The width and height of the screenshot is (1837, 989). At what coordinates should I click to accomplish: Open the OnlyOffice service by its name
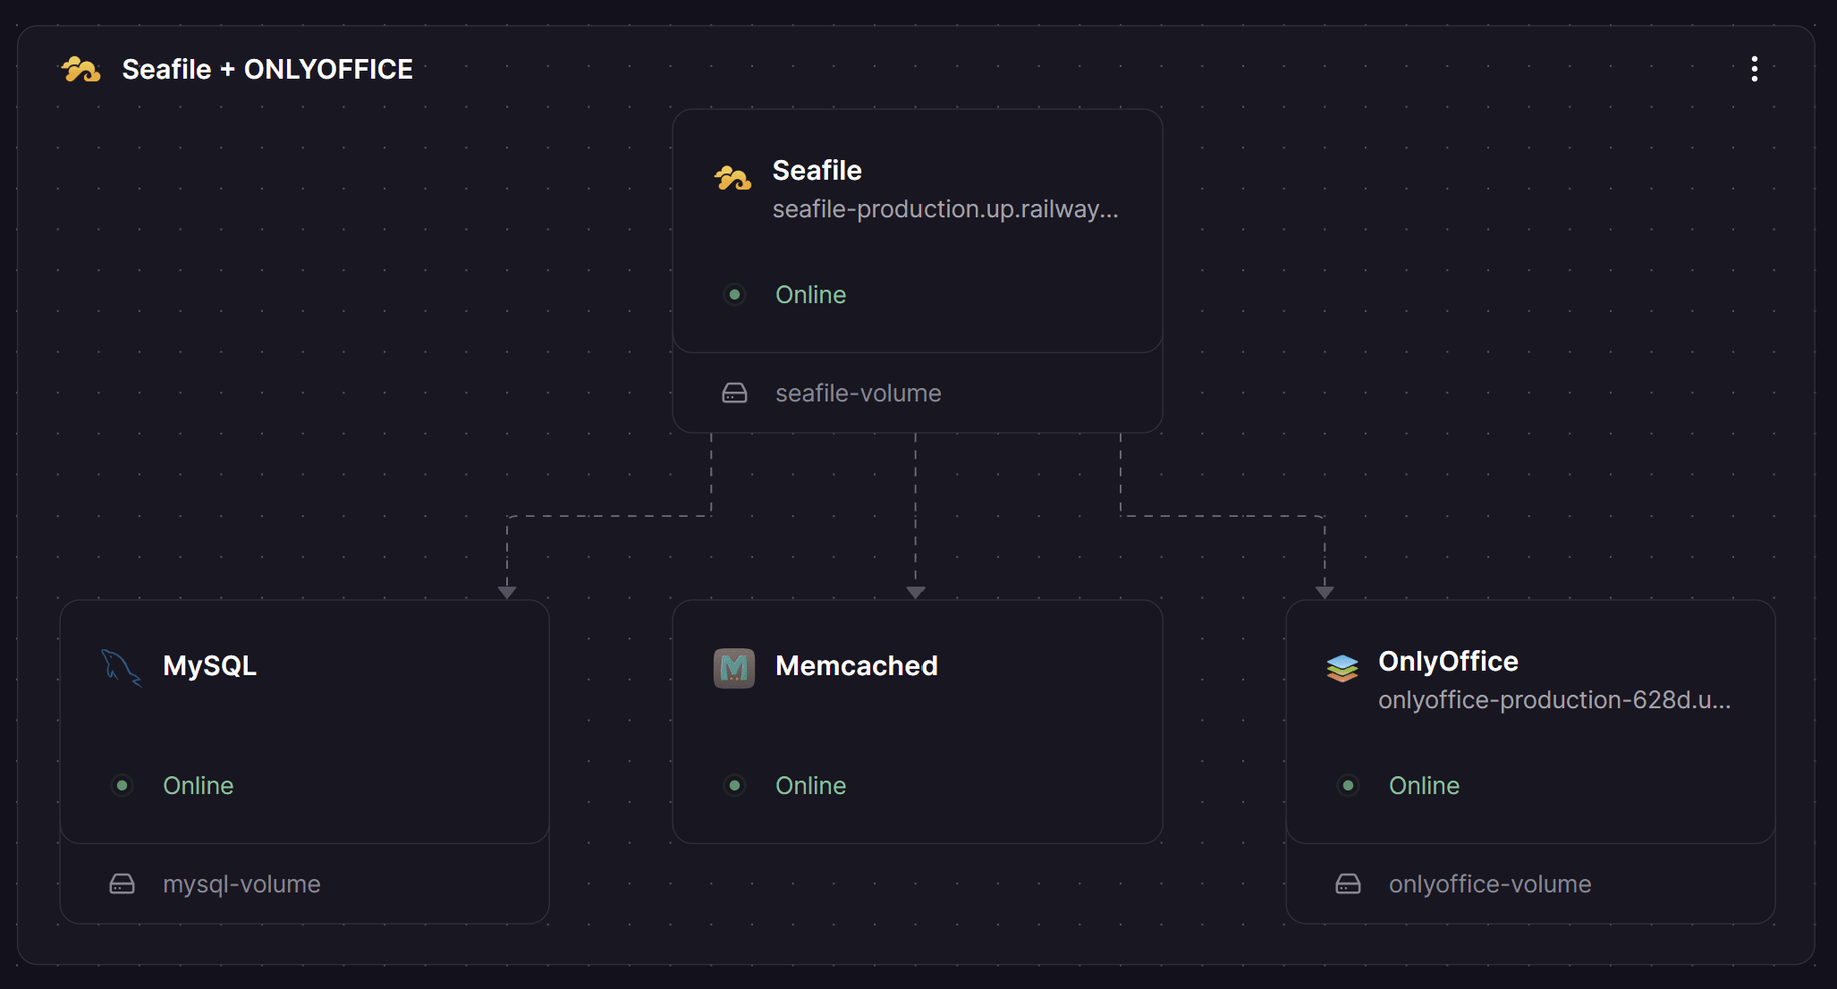tap(1448, 662)
